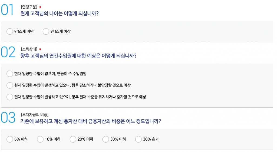Click the red required asterisk beside [소득상태]
The width and height of the screenshot is (277, 152).
40,49
